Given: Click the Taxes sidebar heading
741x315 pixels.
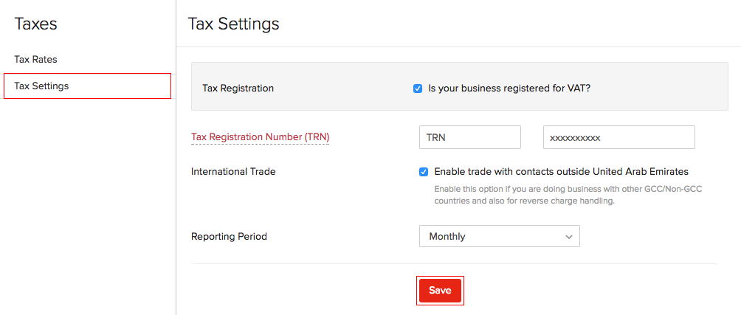Looking at the screenshot, I should (x=35, y=24).
